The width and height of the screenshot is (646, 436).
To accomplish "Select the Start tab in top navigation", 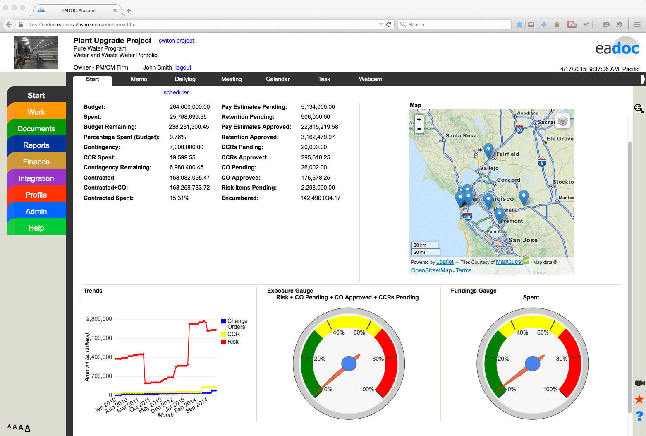I will pyautogui.click(x=93, y=79).
